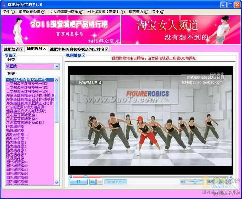Click the video playback display area
Screen dimensions: 242x199
pos(151,120)
